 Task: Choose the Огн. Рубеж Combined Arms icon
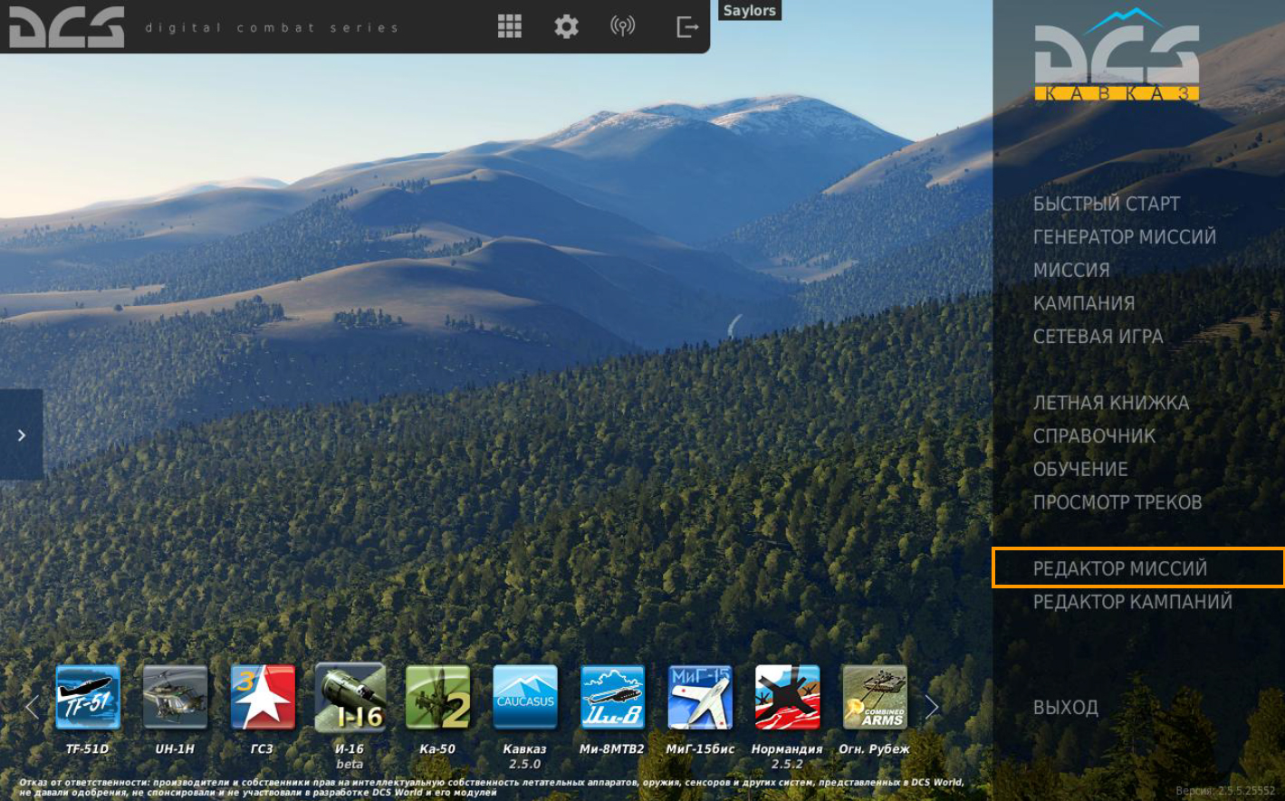[874, 697]
